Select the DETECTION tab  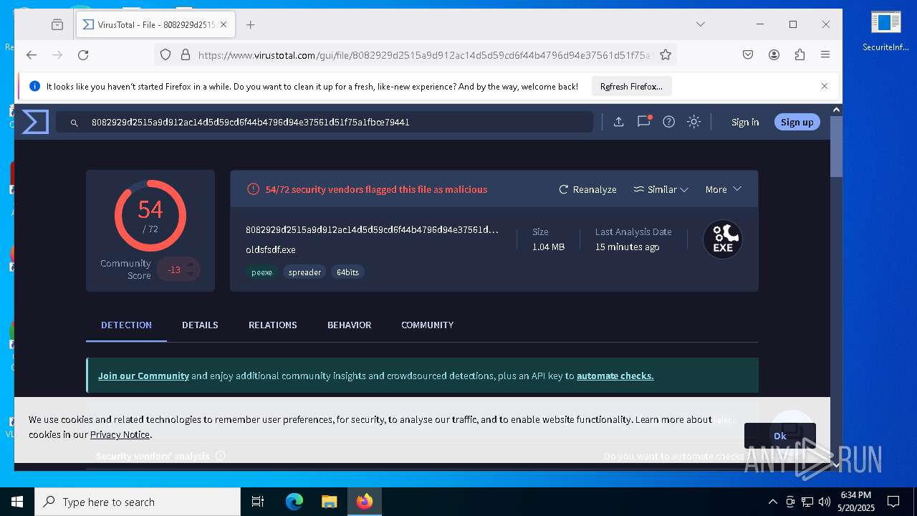(126, 325)
